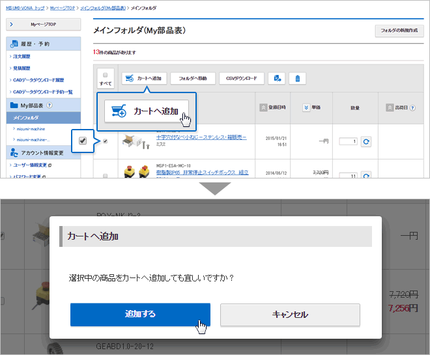Click the quantity input field in first row
Image resolution: width=430 pixels, height=355 pixels.
point(348,141)
